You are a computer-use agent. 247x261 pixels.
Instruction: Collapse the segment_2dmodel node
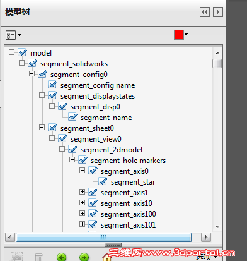62,149
